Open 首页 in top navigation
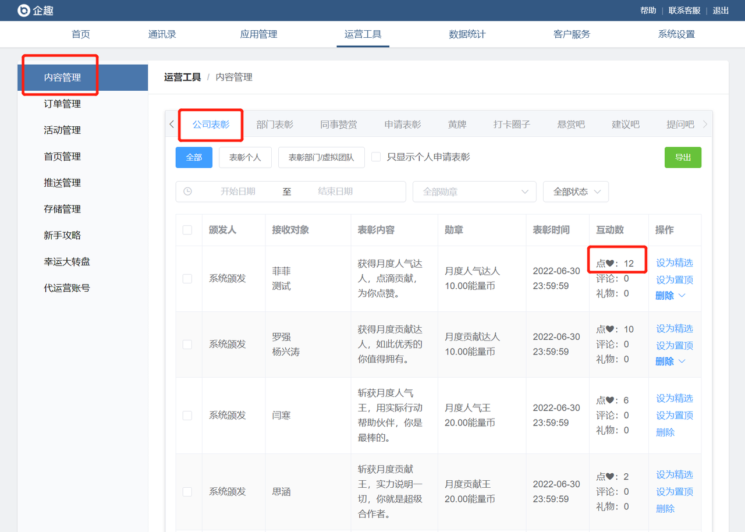 [x=81, y=34]
